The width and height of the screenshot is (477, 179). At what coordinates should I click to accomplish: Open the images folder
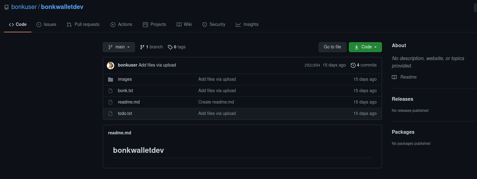pos(125,79)
